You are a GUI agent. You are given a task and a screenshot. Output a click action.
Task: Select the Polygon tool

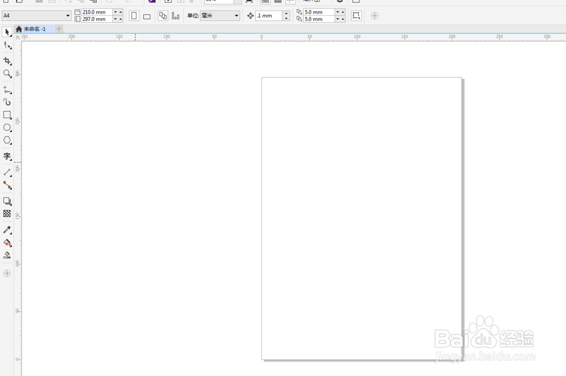coord(7,140)
